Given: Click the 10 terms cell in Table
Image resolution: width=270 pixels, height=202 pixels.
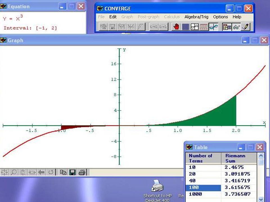Looking at the screenshot, I should [x=203, y=167].
